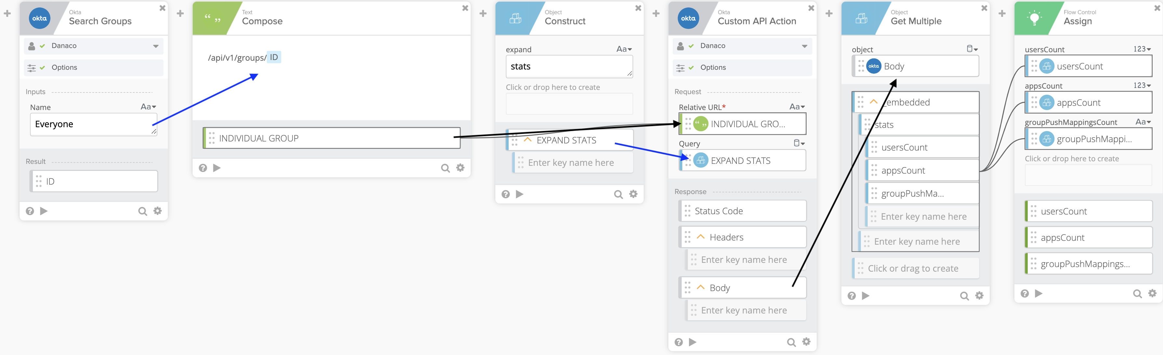Viewport: 1163px width, 355px height.
Task: Close the Search Groups card
Action: tap(163, 8)
